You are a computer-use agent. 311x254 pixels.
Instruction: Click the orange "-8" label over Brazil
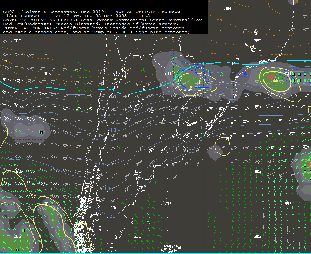[213, 53]
